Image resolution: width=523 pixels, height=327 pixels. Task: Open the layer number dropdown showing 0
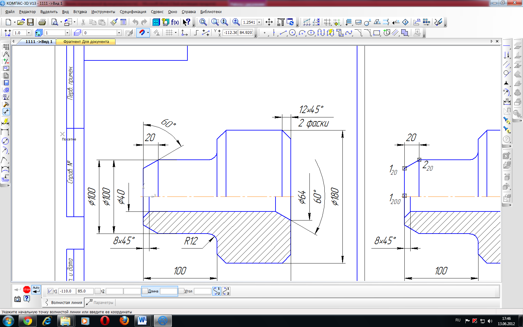pos(119,33)
